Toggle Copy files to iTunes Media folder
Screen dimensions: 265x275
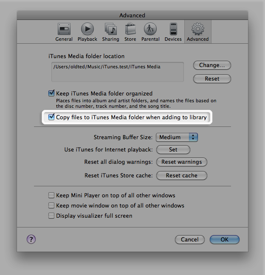click(51, 117)
